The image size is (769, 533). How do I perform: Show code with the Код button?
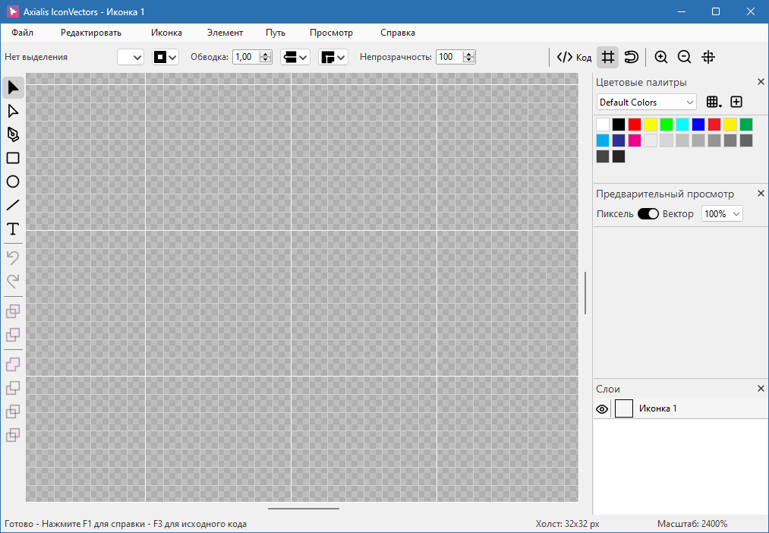click(x=575, y=57)
